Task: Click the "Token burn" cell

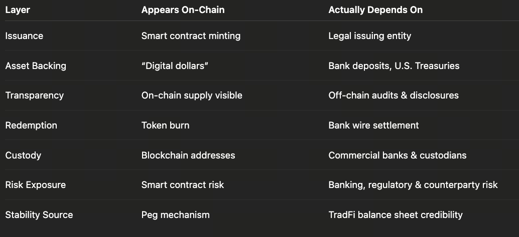Action: (165, 125)
